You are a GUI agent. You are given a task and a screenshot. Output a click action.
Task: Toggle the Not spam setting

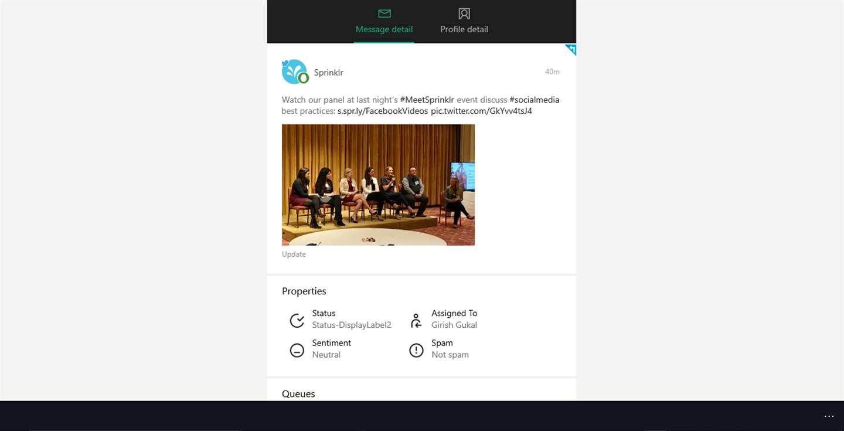450,355
